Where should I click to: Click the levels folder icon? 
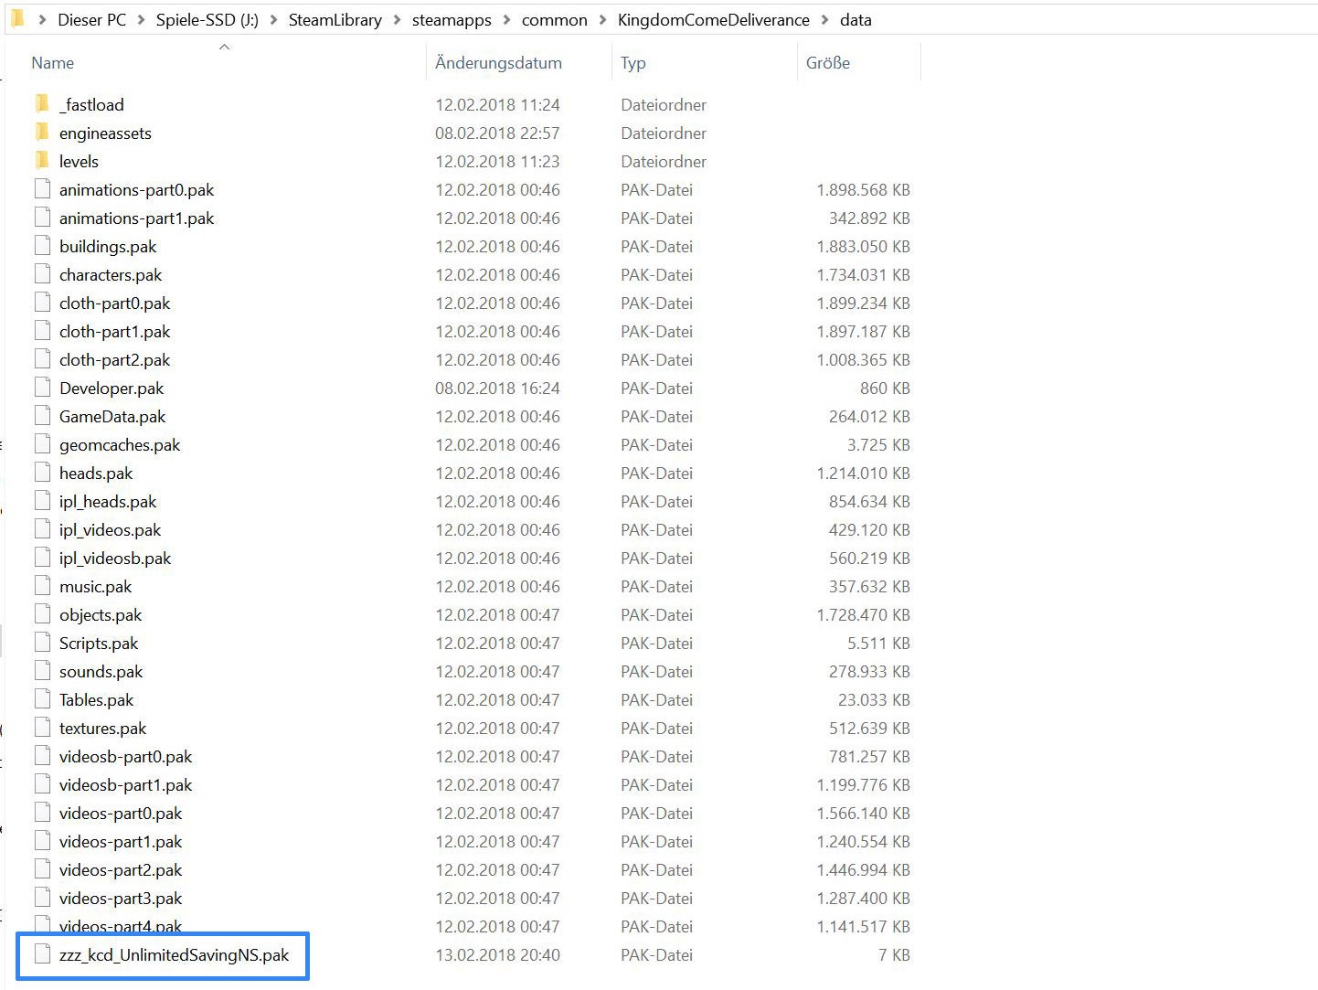[x=42, y=160]
